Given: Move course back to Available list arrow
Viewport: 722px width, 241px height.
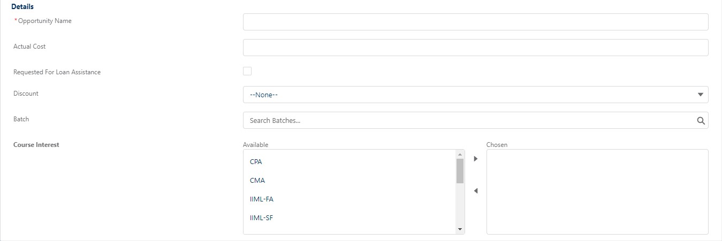Looking at the screenshot, I should 475,191.
